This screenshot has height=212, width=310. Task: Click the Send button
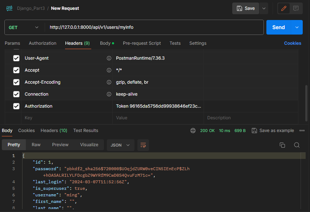tap(279, 27)
